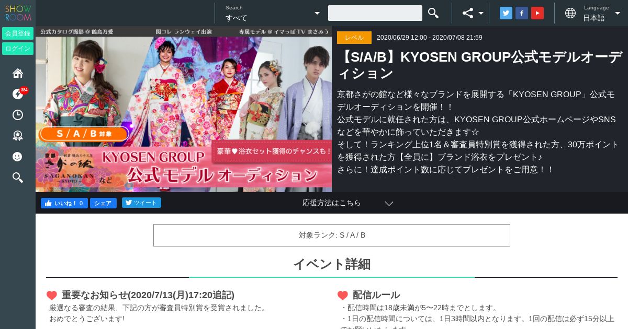Open the Facebook icon in the header

click(x=522, y=13)
